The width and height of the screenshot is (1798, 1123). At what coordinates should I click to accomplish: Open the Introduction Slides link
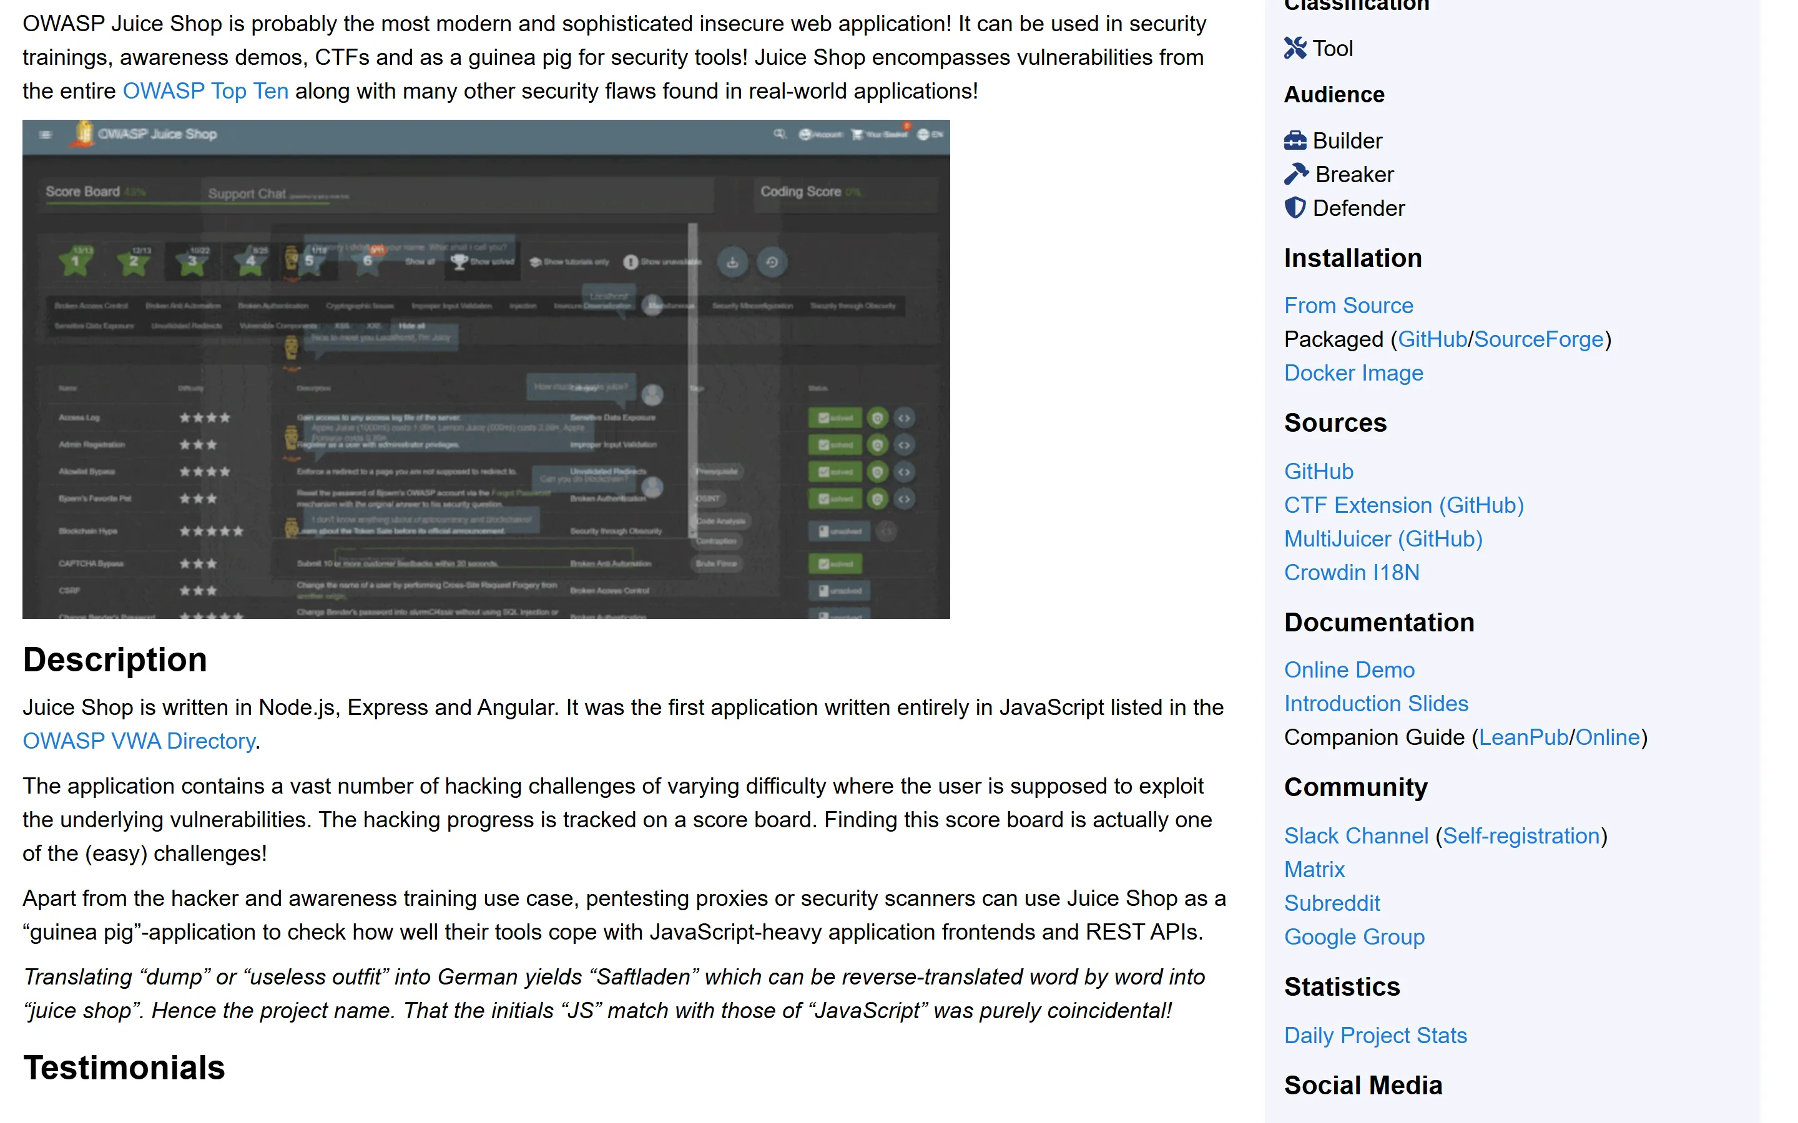coord(1376,703)
